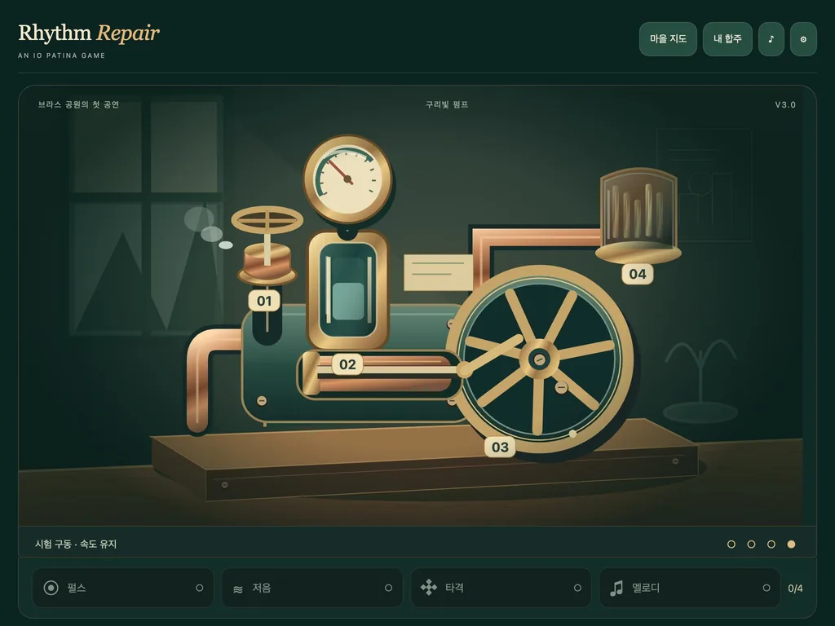Click the 0/4 progress counter
Image resolution: width=835 pixels, height=626 pixels.
pyautogui.click(x=795, y=589)
